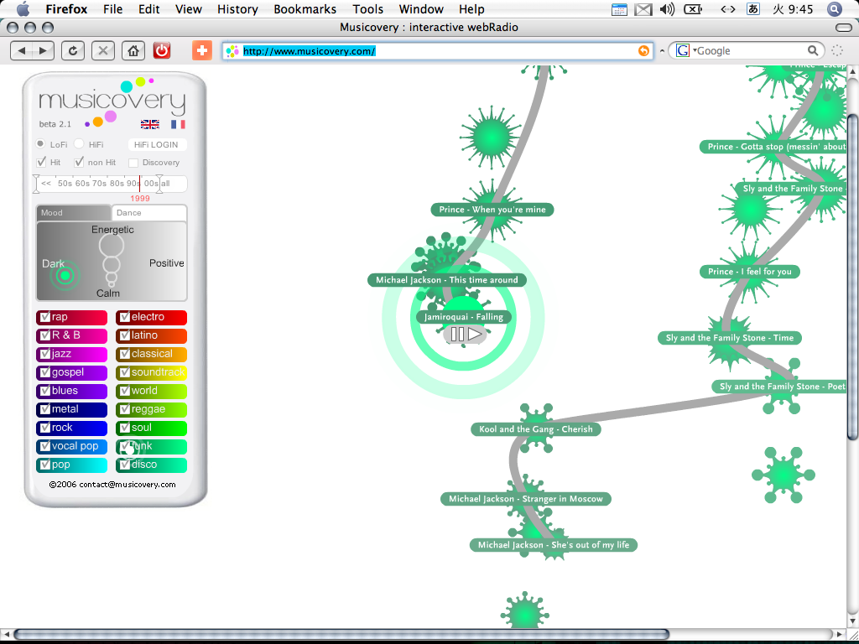
Task: Click the HiFi LOGIN button
Action: coord(156,144)
